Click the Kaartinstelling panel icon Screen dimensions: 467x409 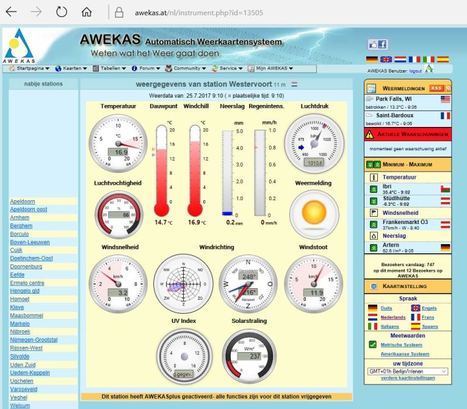tap(374, 286)
